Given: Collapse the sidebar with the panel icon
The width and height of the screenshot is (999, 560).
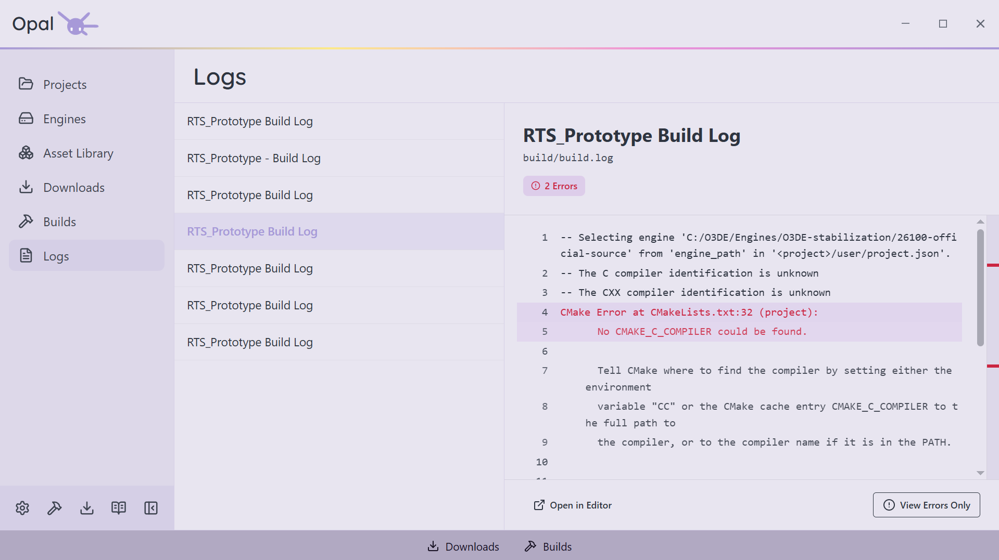Looking at the screenshot, I should 151,508.
